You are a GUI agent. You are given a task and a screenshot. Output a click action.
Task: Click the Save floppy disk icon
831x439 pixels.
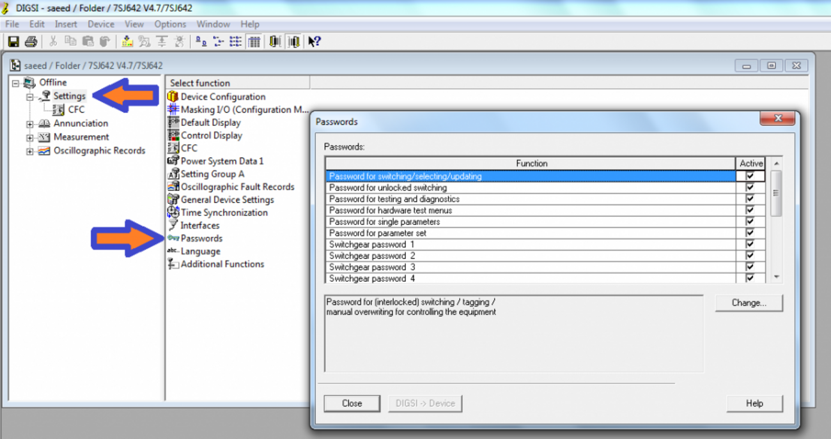13,42
